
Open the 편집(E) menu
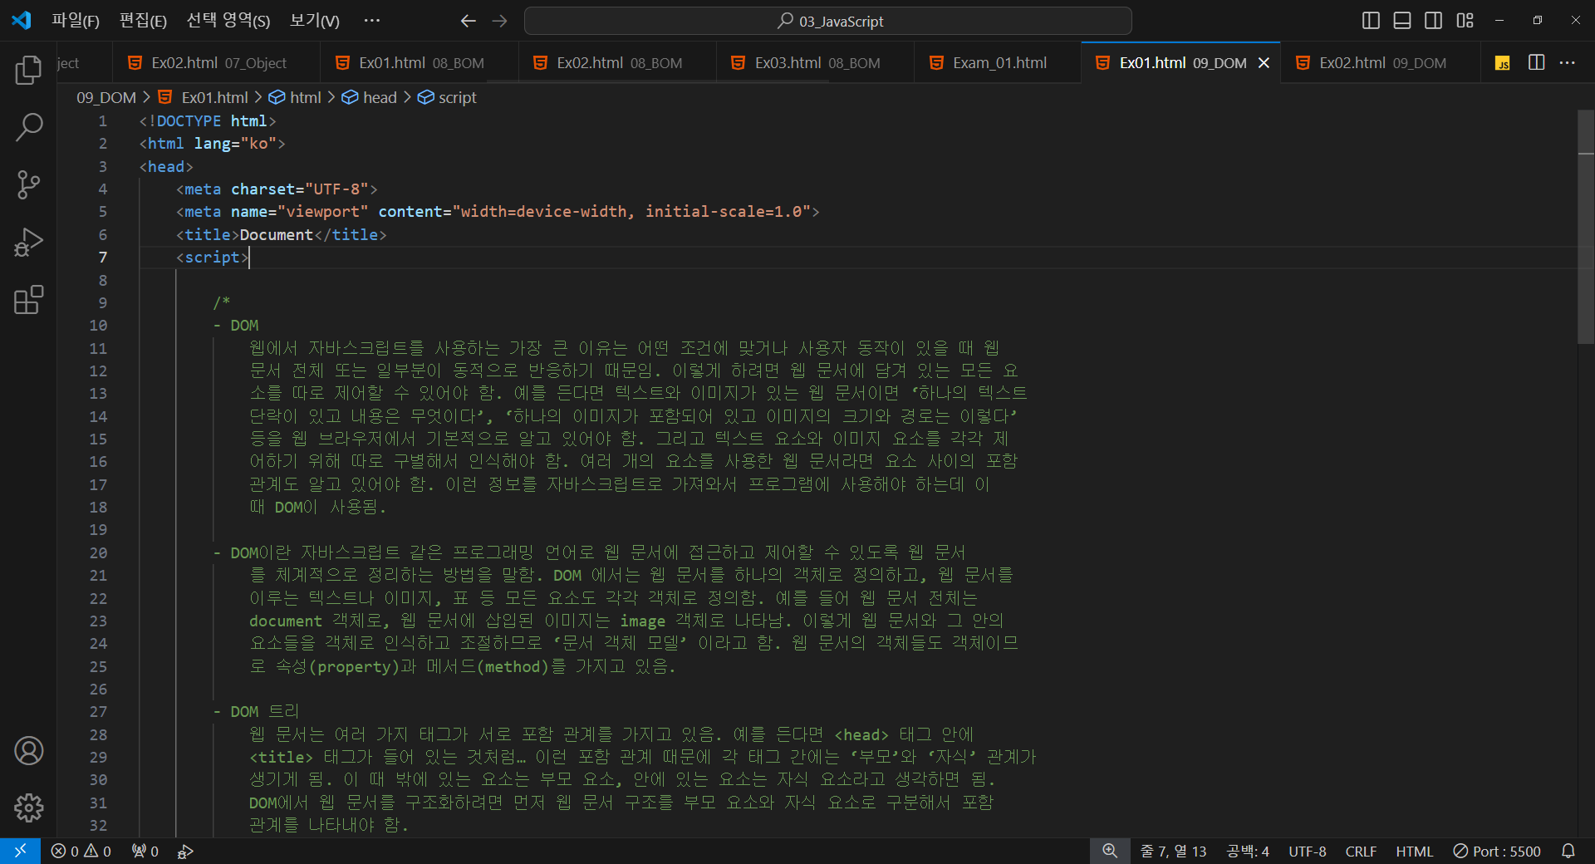(x=143, y=21)
